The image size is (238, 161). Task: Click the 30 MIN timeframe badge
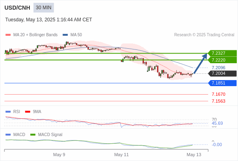pyautogui.click(x=44, y=8)
